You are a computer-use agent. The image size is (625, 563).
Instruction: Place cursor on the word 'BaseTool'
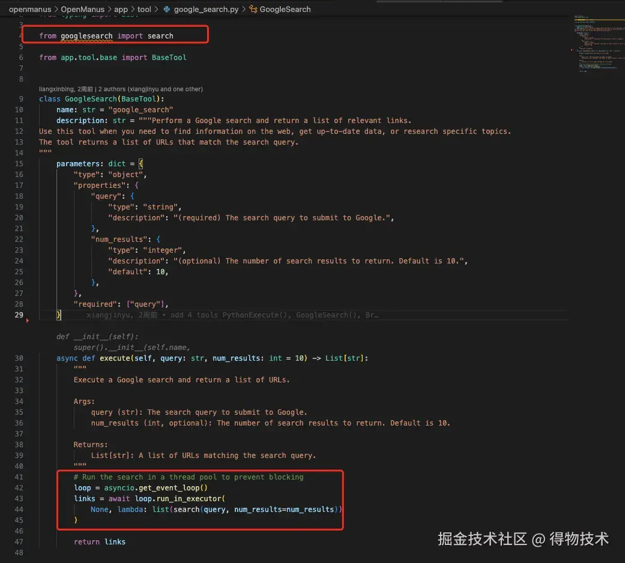pos(169,57)
